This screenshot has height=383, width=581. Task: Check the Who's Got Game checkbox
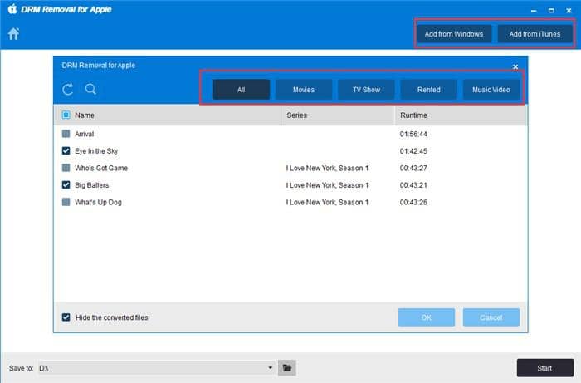point(66,168)
